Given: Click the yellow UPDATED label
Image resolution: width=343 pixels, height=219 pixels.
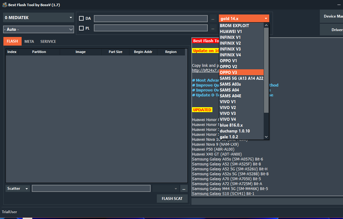Looking at the screenshot, I should click(202, 110).
